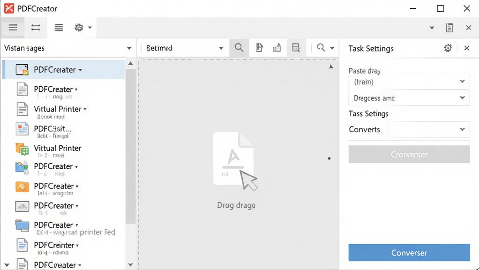Screen dimensions: 480x270
Task: Expand the arrow next to the top toolbar gear
Action: tap(90, 28)
